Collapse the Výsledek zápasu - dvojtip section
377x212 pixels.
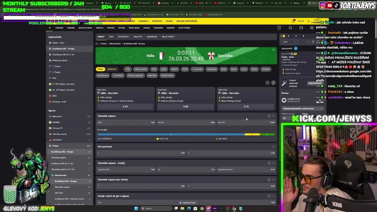tap(273, 163)
